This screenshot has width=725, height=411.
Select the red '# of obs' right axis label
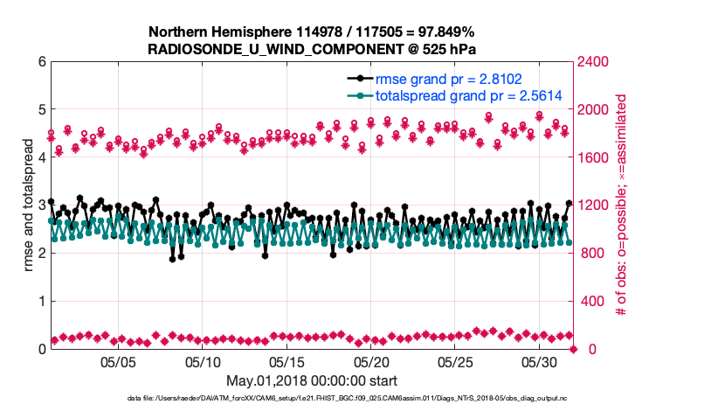pos(622,205)
